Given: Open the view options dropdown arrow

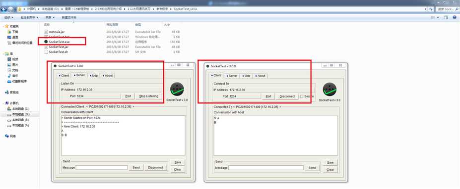Looking at the screenshot, I should click(x=438, y=17).
